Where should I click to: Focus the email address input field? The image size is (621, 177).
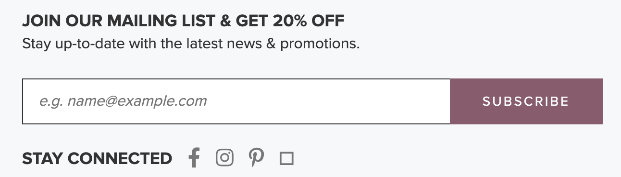236,101
